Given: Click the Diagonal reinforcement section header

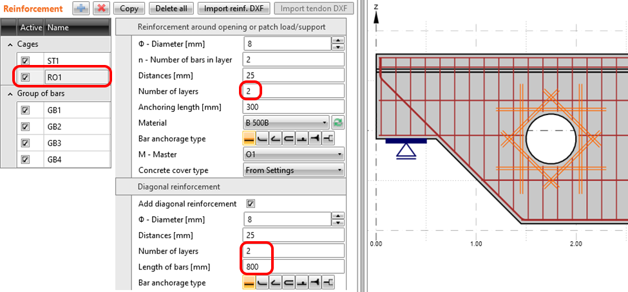Looking at the screenshot, I should 231,187.
